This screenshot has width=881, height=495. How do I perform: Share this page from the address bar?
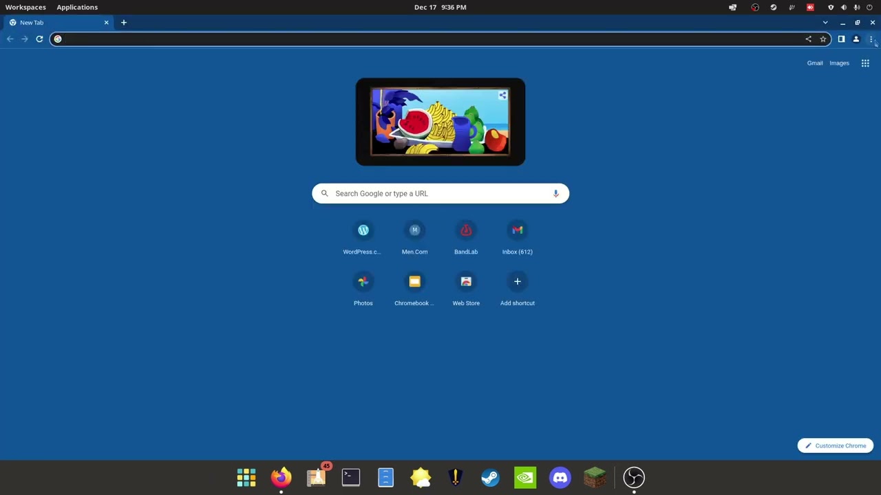808,39
